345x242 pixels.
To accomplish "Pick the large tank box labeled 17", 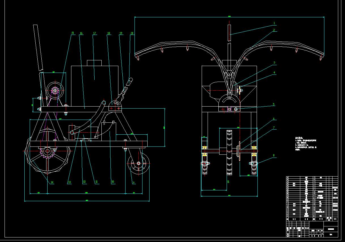I will pyautogui.click(x=95, y=86).
